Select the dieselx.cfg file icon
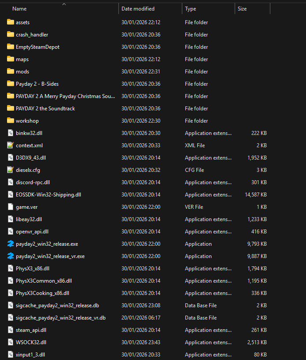Viewport: 306px width, 360px height. [11, 170]
